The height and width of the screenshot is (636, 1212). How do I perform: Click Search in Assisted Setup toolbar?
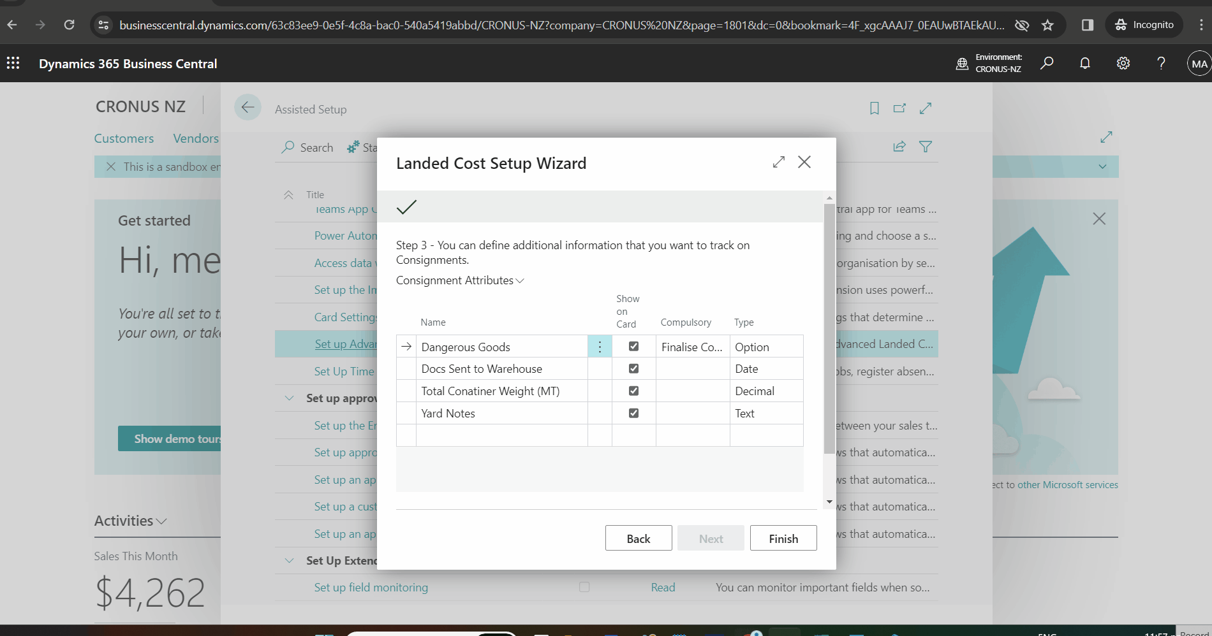[x=307, y=147]
